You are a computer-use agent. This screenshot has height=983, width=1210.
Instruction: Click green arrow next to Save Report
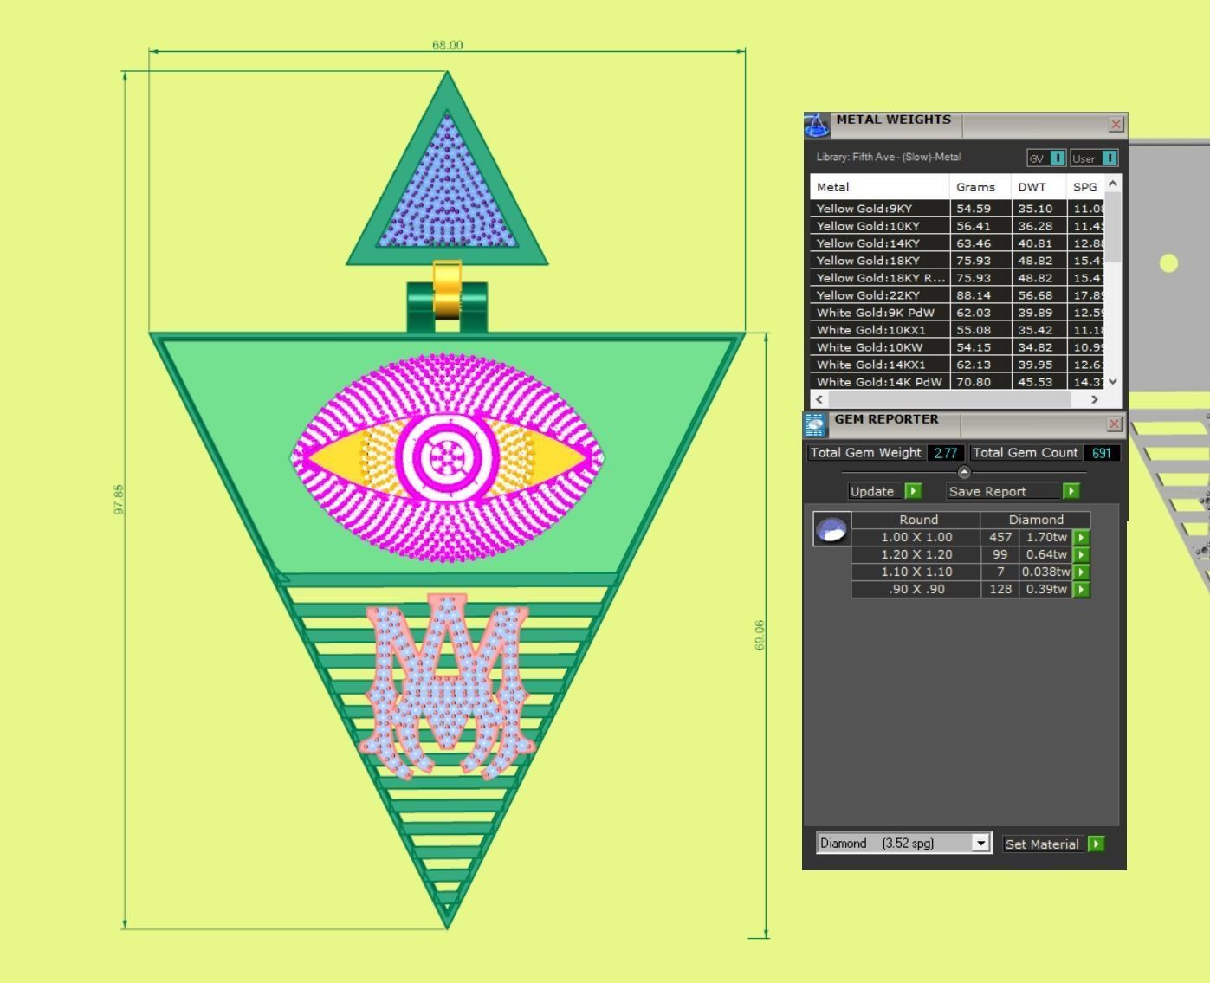click(x=1071, y=491)
